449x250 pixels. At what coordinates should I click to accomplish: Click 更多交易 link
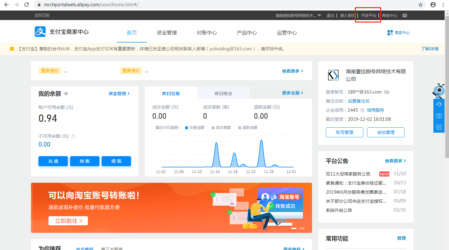292,93
